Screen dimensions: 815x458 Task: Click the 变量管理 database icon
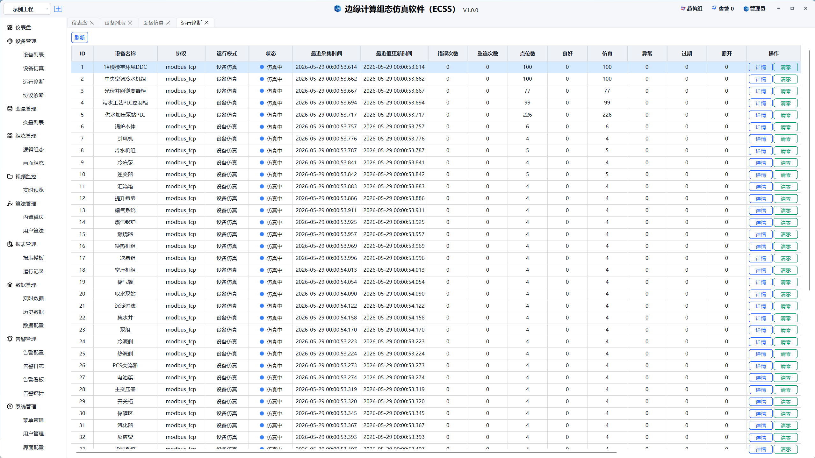click(x=10, y=109)
